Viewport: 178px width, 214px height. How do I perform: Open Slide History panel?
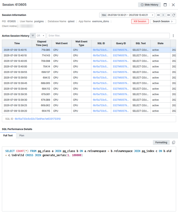point(149,5)
